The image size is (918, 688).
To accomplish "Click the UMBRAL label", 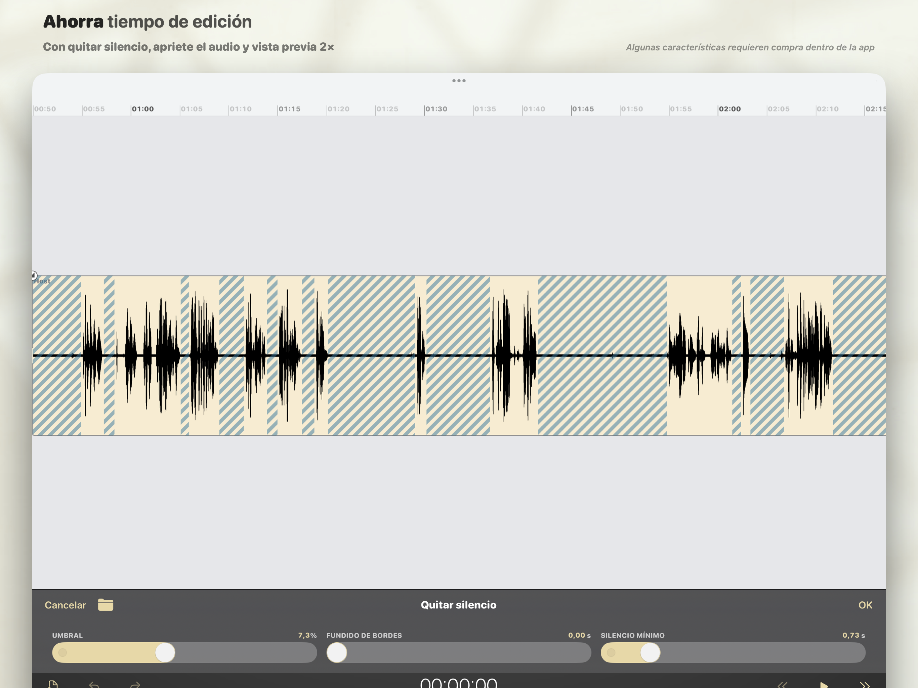I will [x=67, y=635].
